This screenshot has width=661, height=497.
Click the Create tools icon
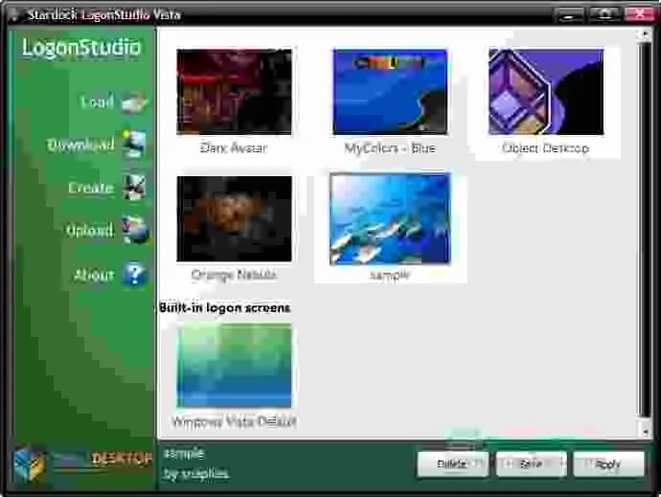(134, 187)
